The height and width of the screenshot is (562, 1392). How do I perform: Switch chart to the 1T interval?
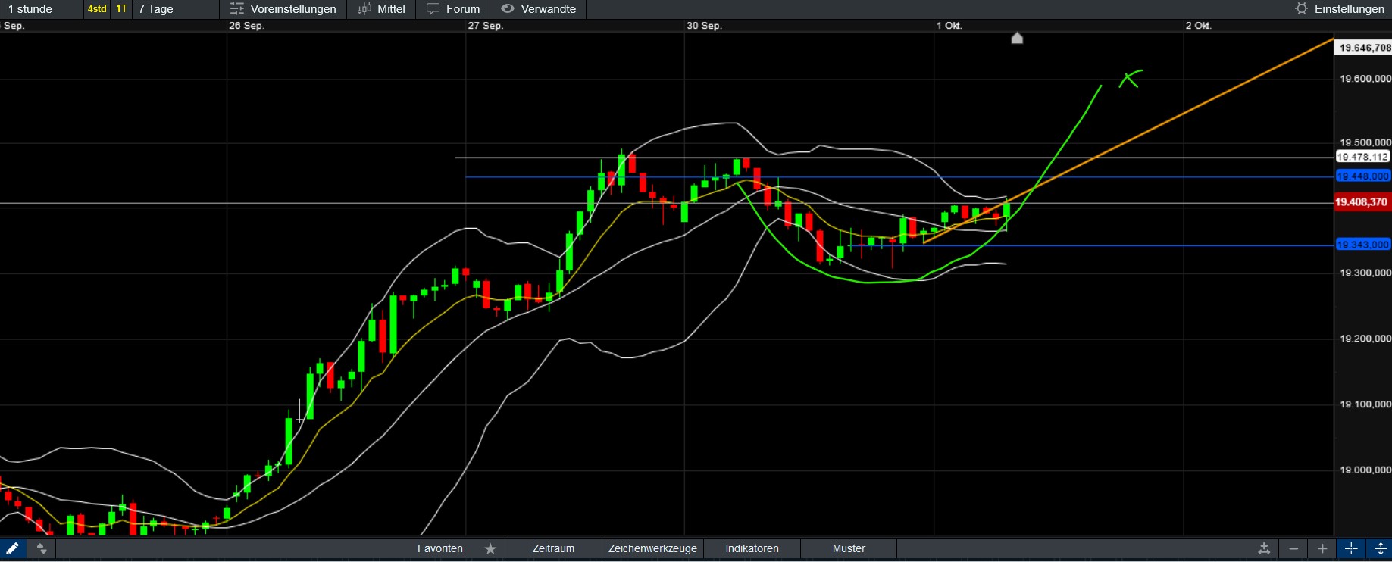(121, 9)
